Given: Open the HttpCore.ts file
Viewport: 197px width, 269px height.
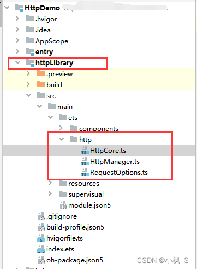Looking at the screenshot, I should (x=108, y=151).
